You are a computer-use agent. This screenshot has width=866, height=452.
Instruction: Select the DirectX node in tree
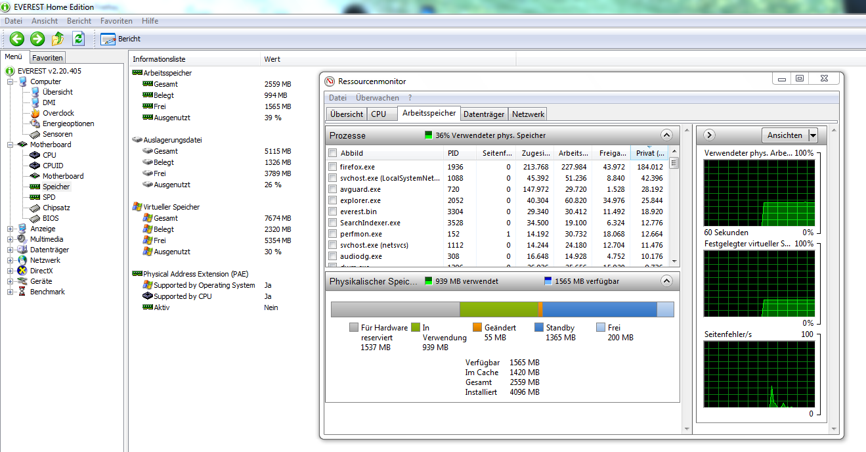(41, 271)
